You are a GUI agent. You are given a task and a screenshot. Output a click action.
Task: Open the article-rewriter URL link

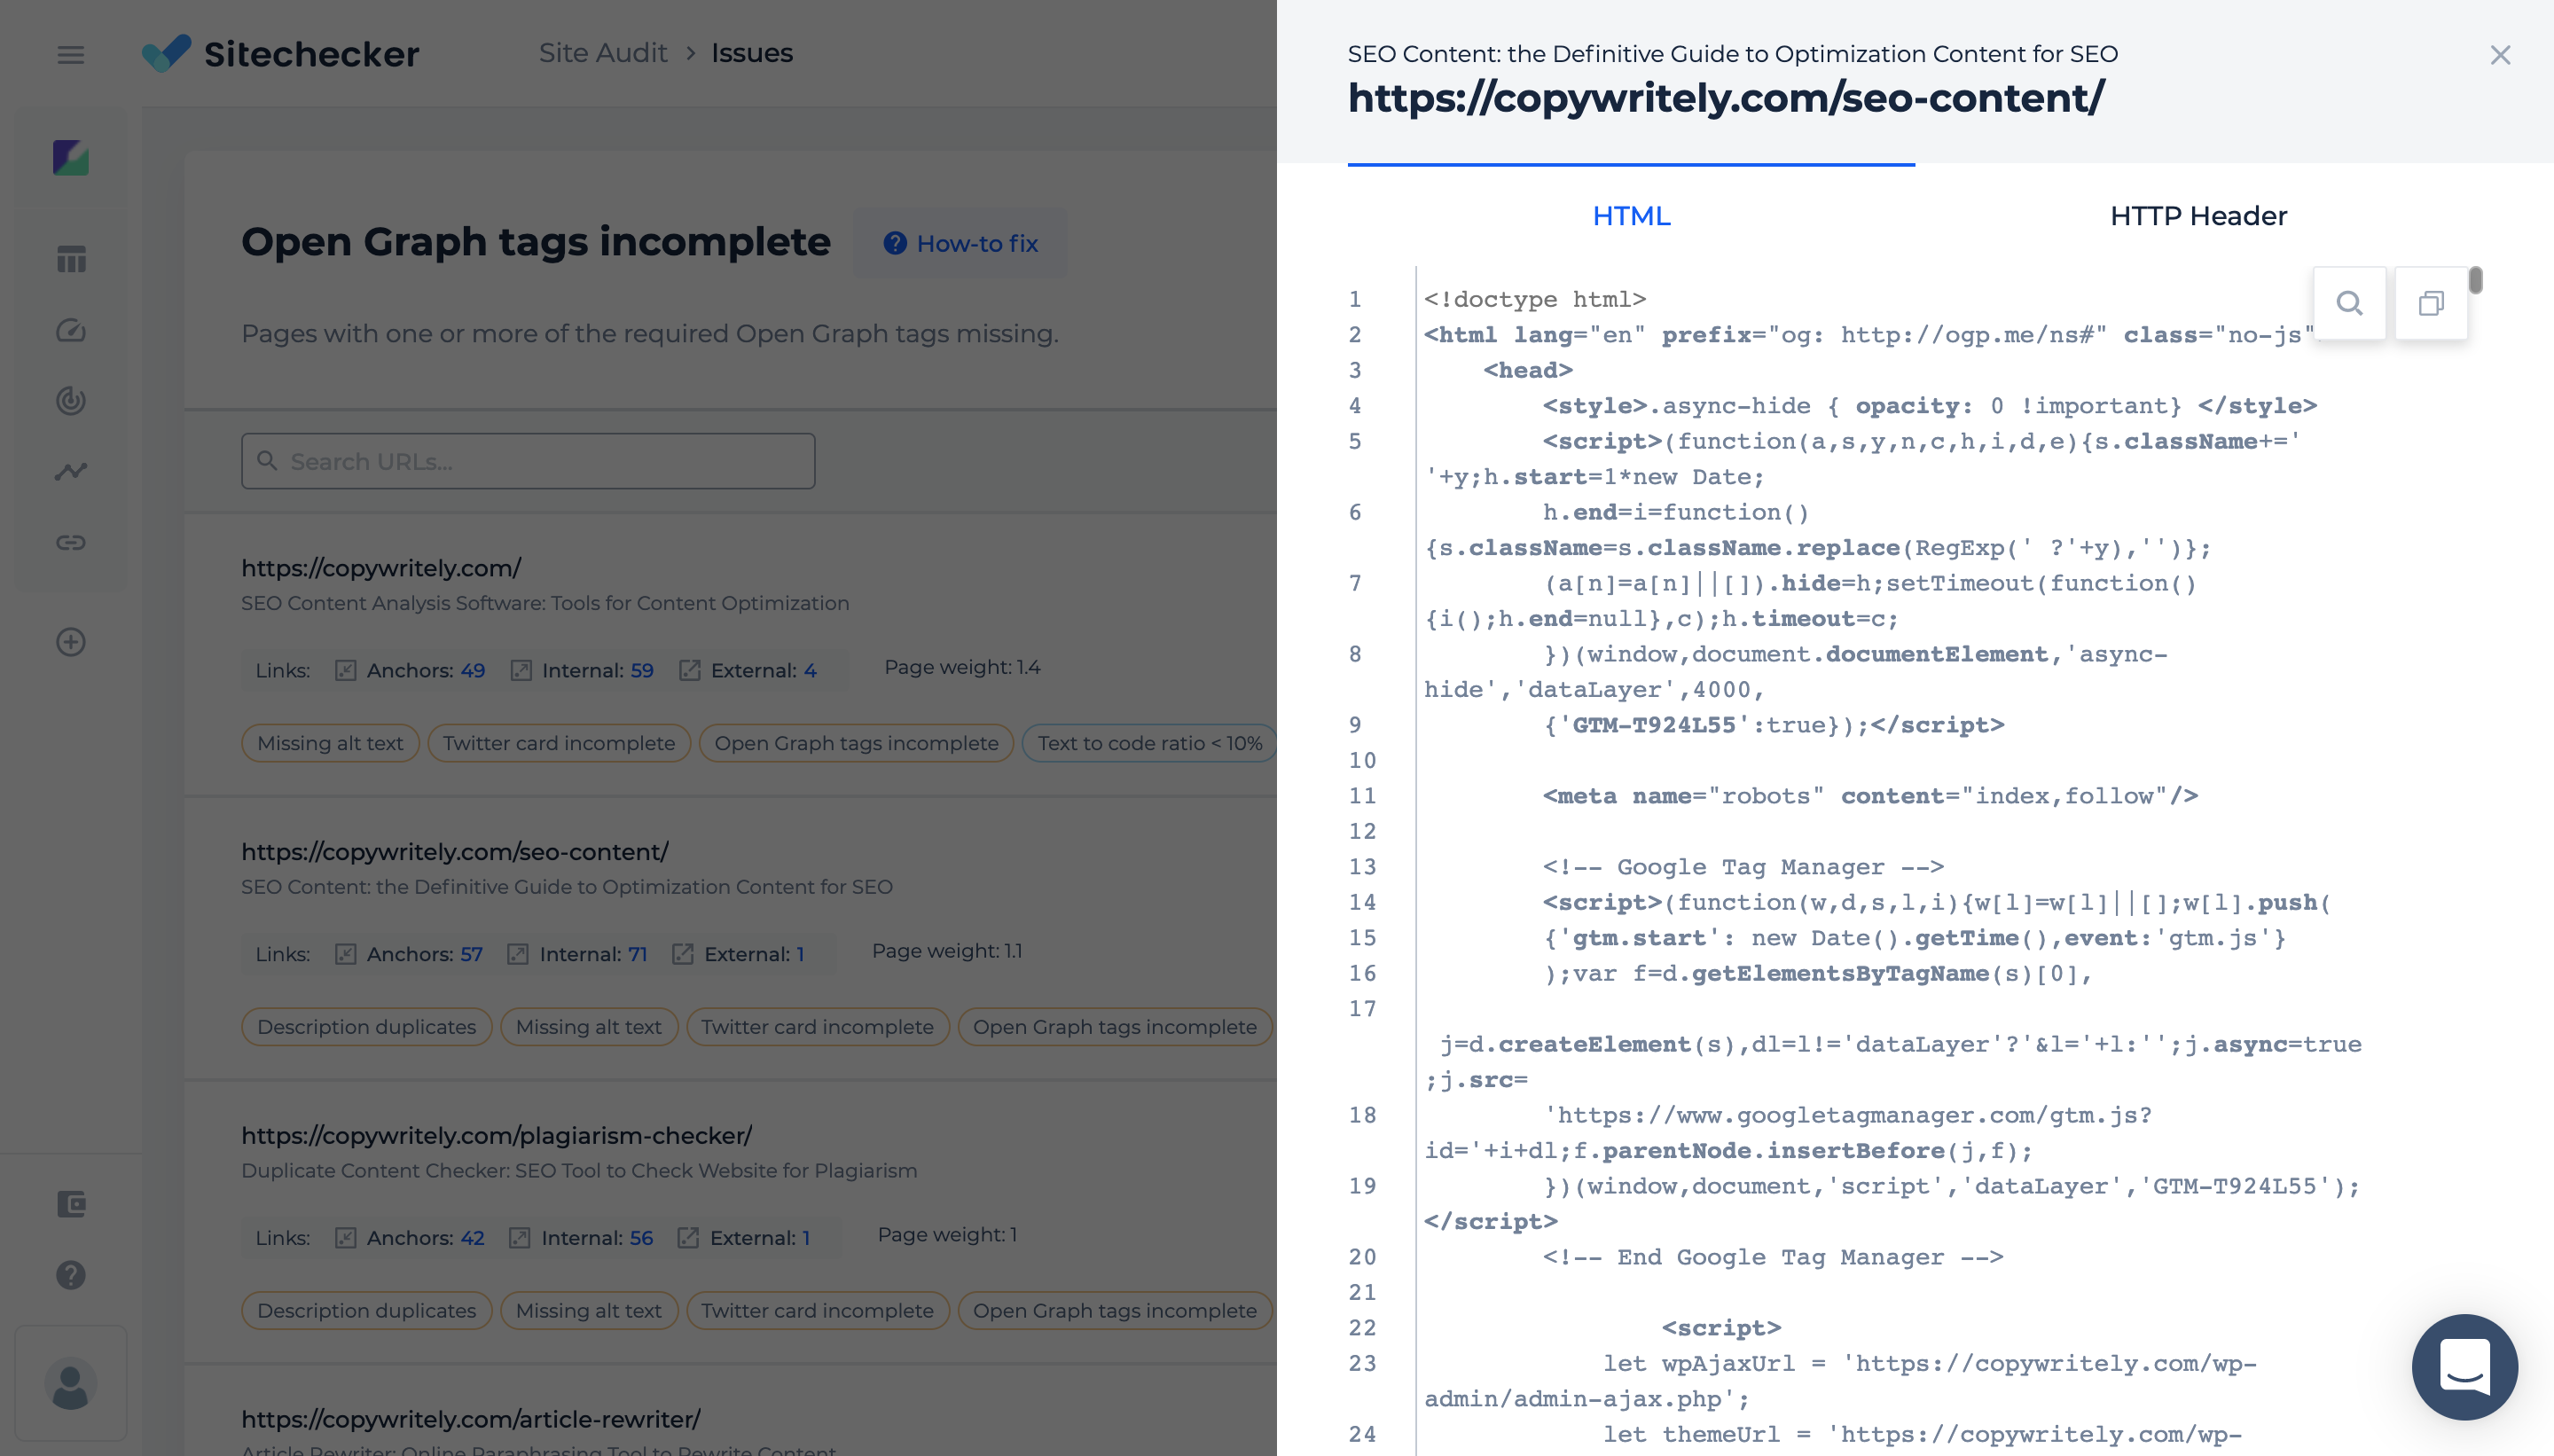tap(471, 1418)
